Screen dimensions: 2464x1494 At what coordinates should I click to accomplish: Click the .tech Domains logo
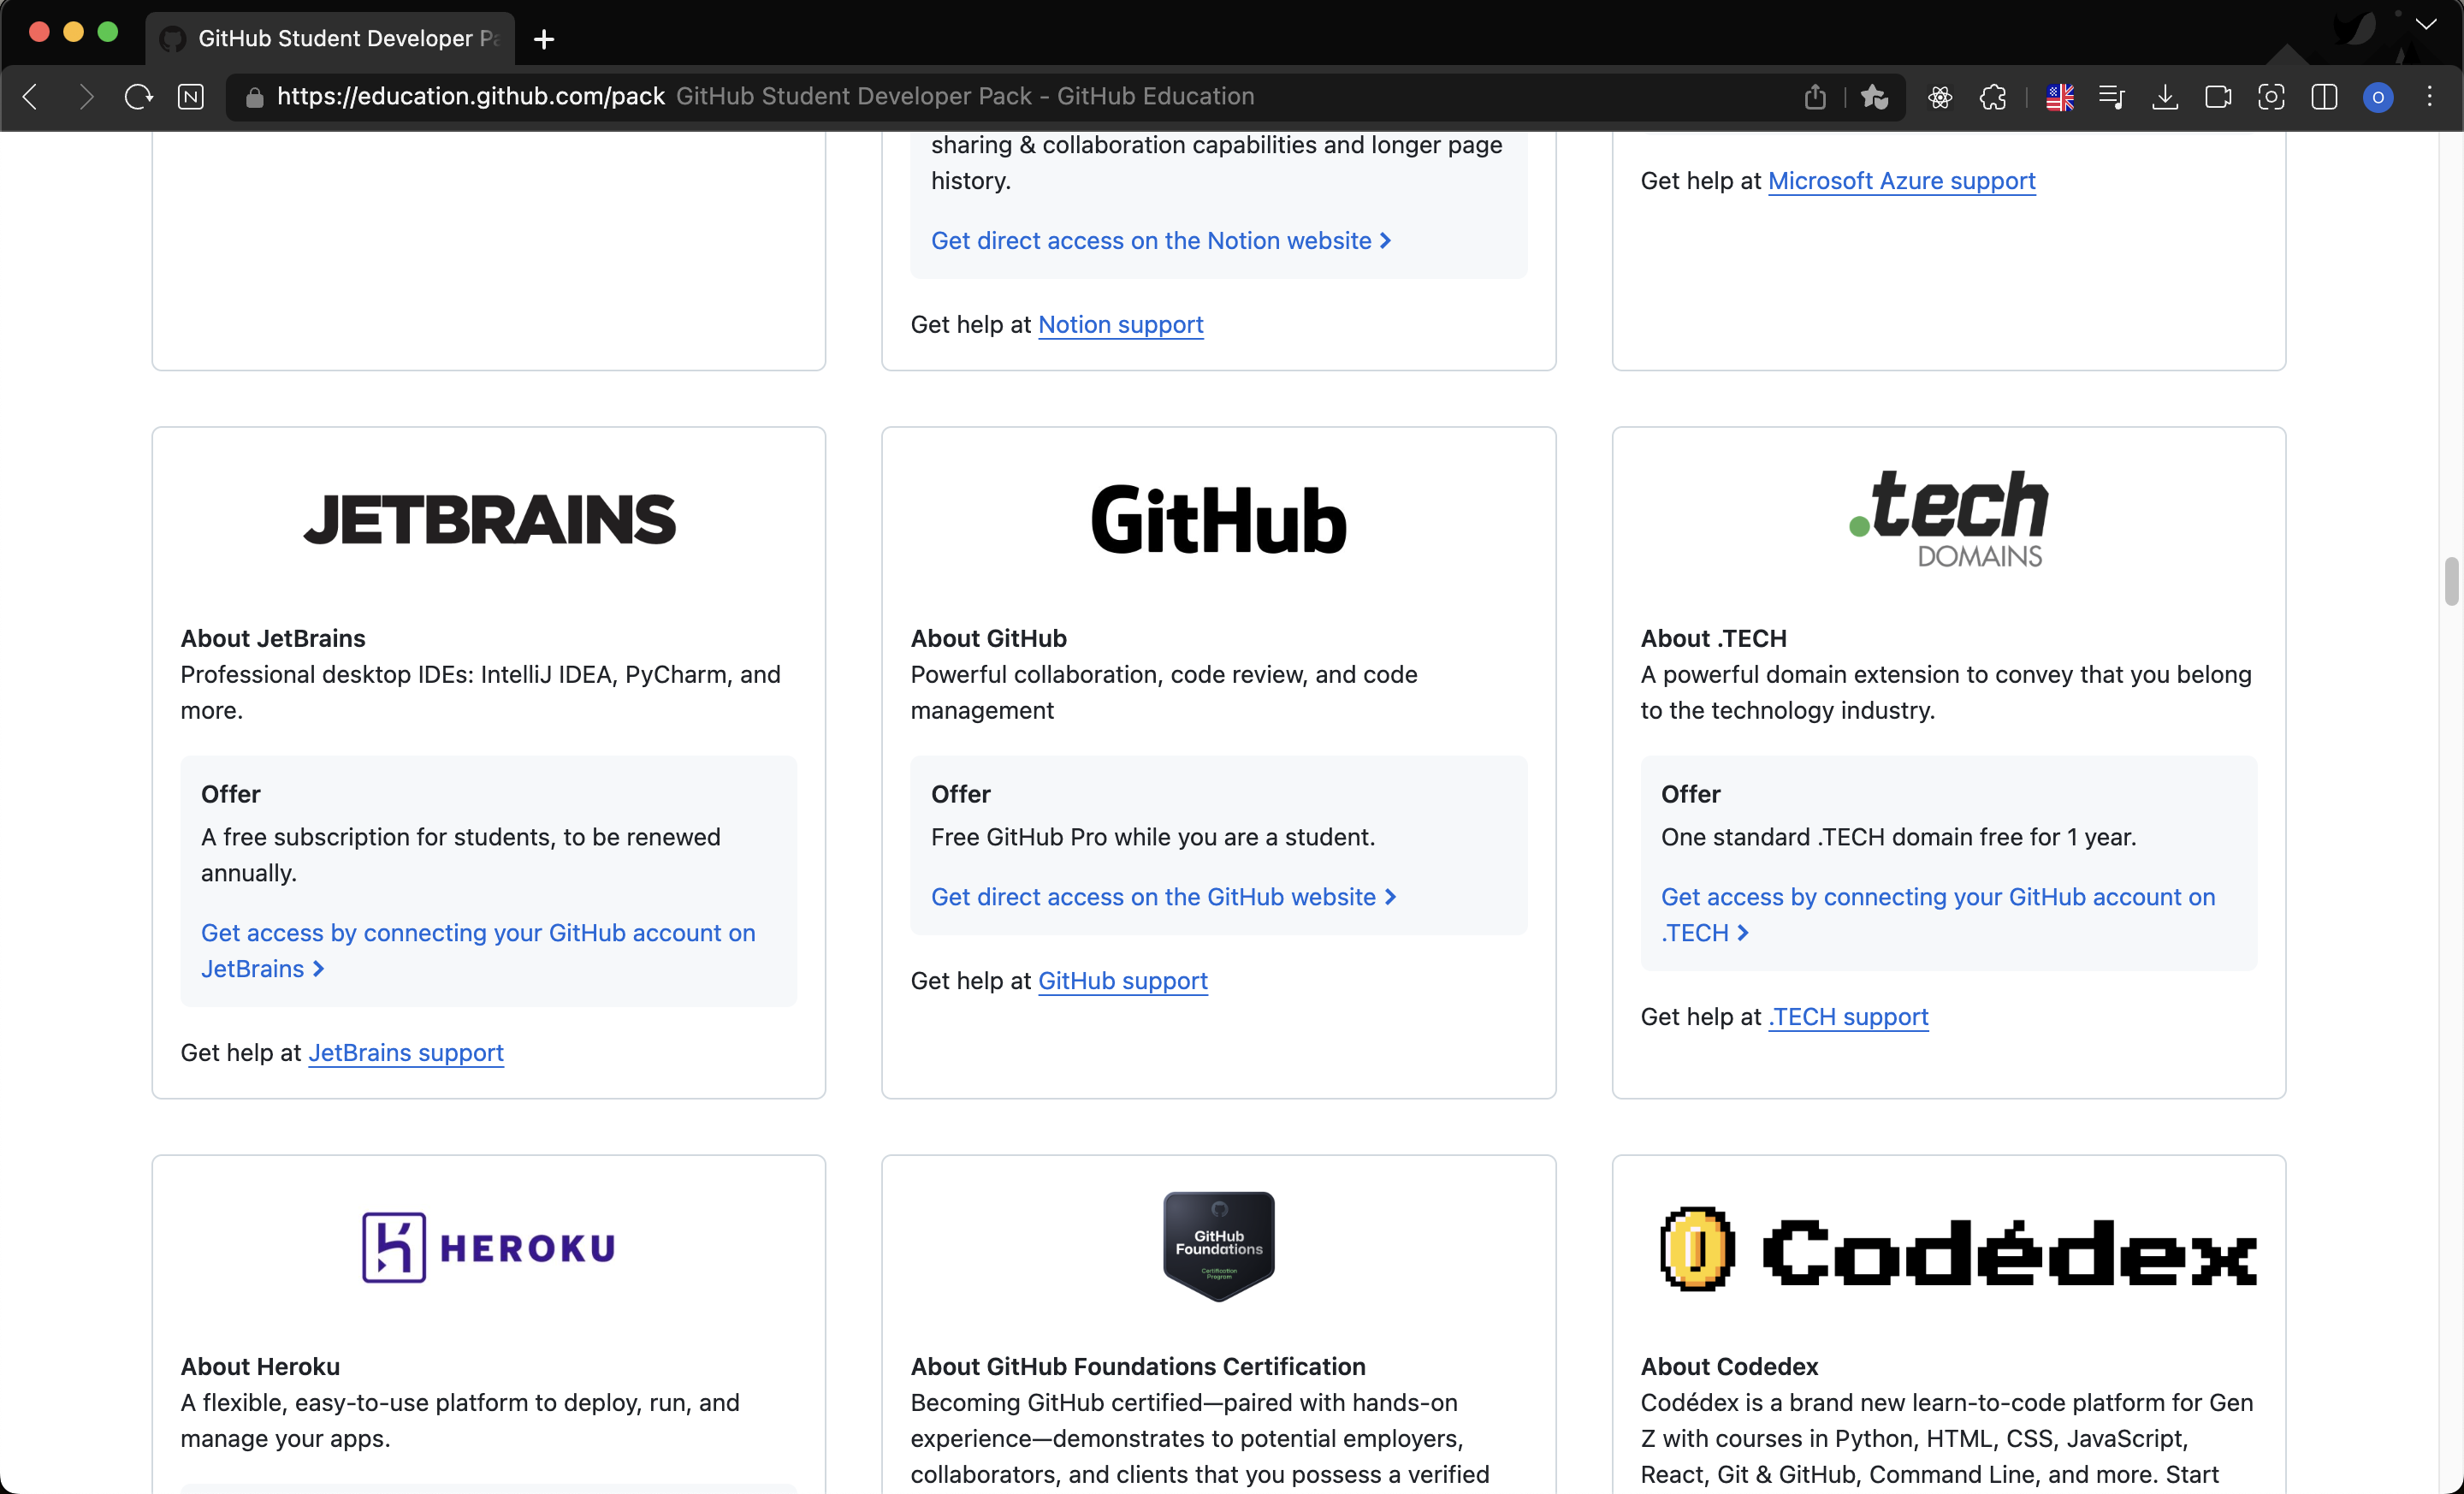pyautogui.click(x=1948, y=519)
